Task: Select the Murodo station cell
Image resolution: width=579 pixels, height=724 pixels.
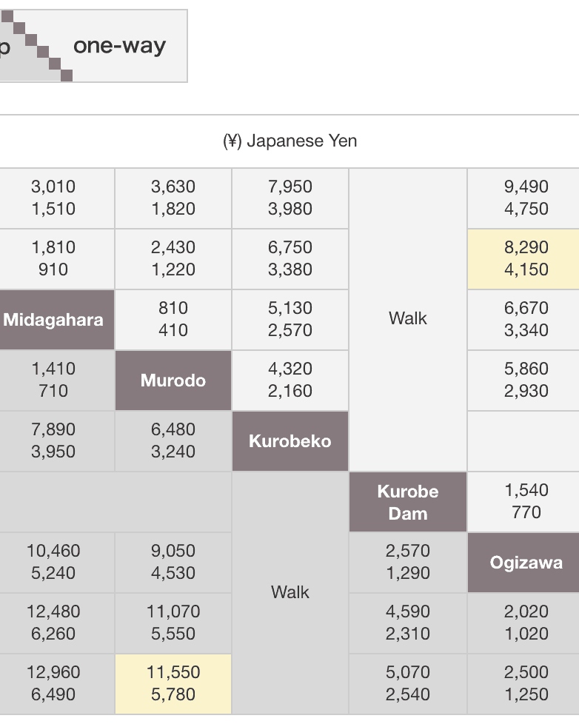Action: 173,381
